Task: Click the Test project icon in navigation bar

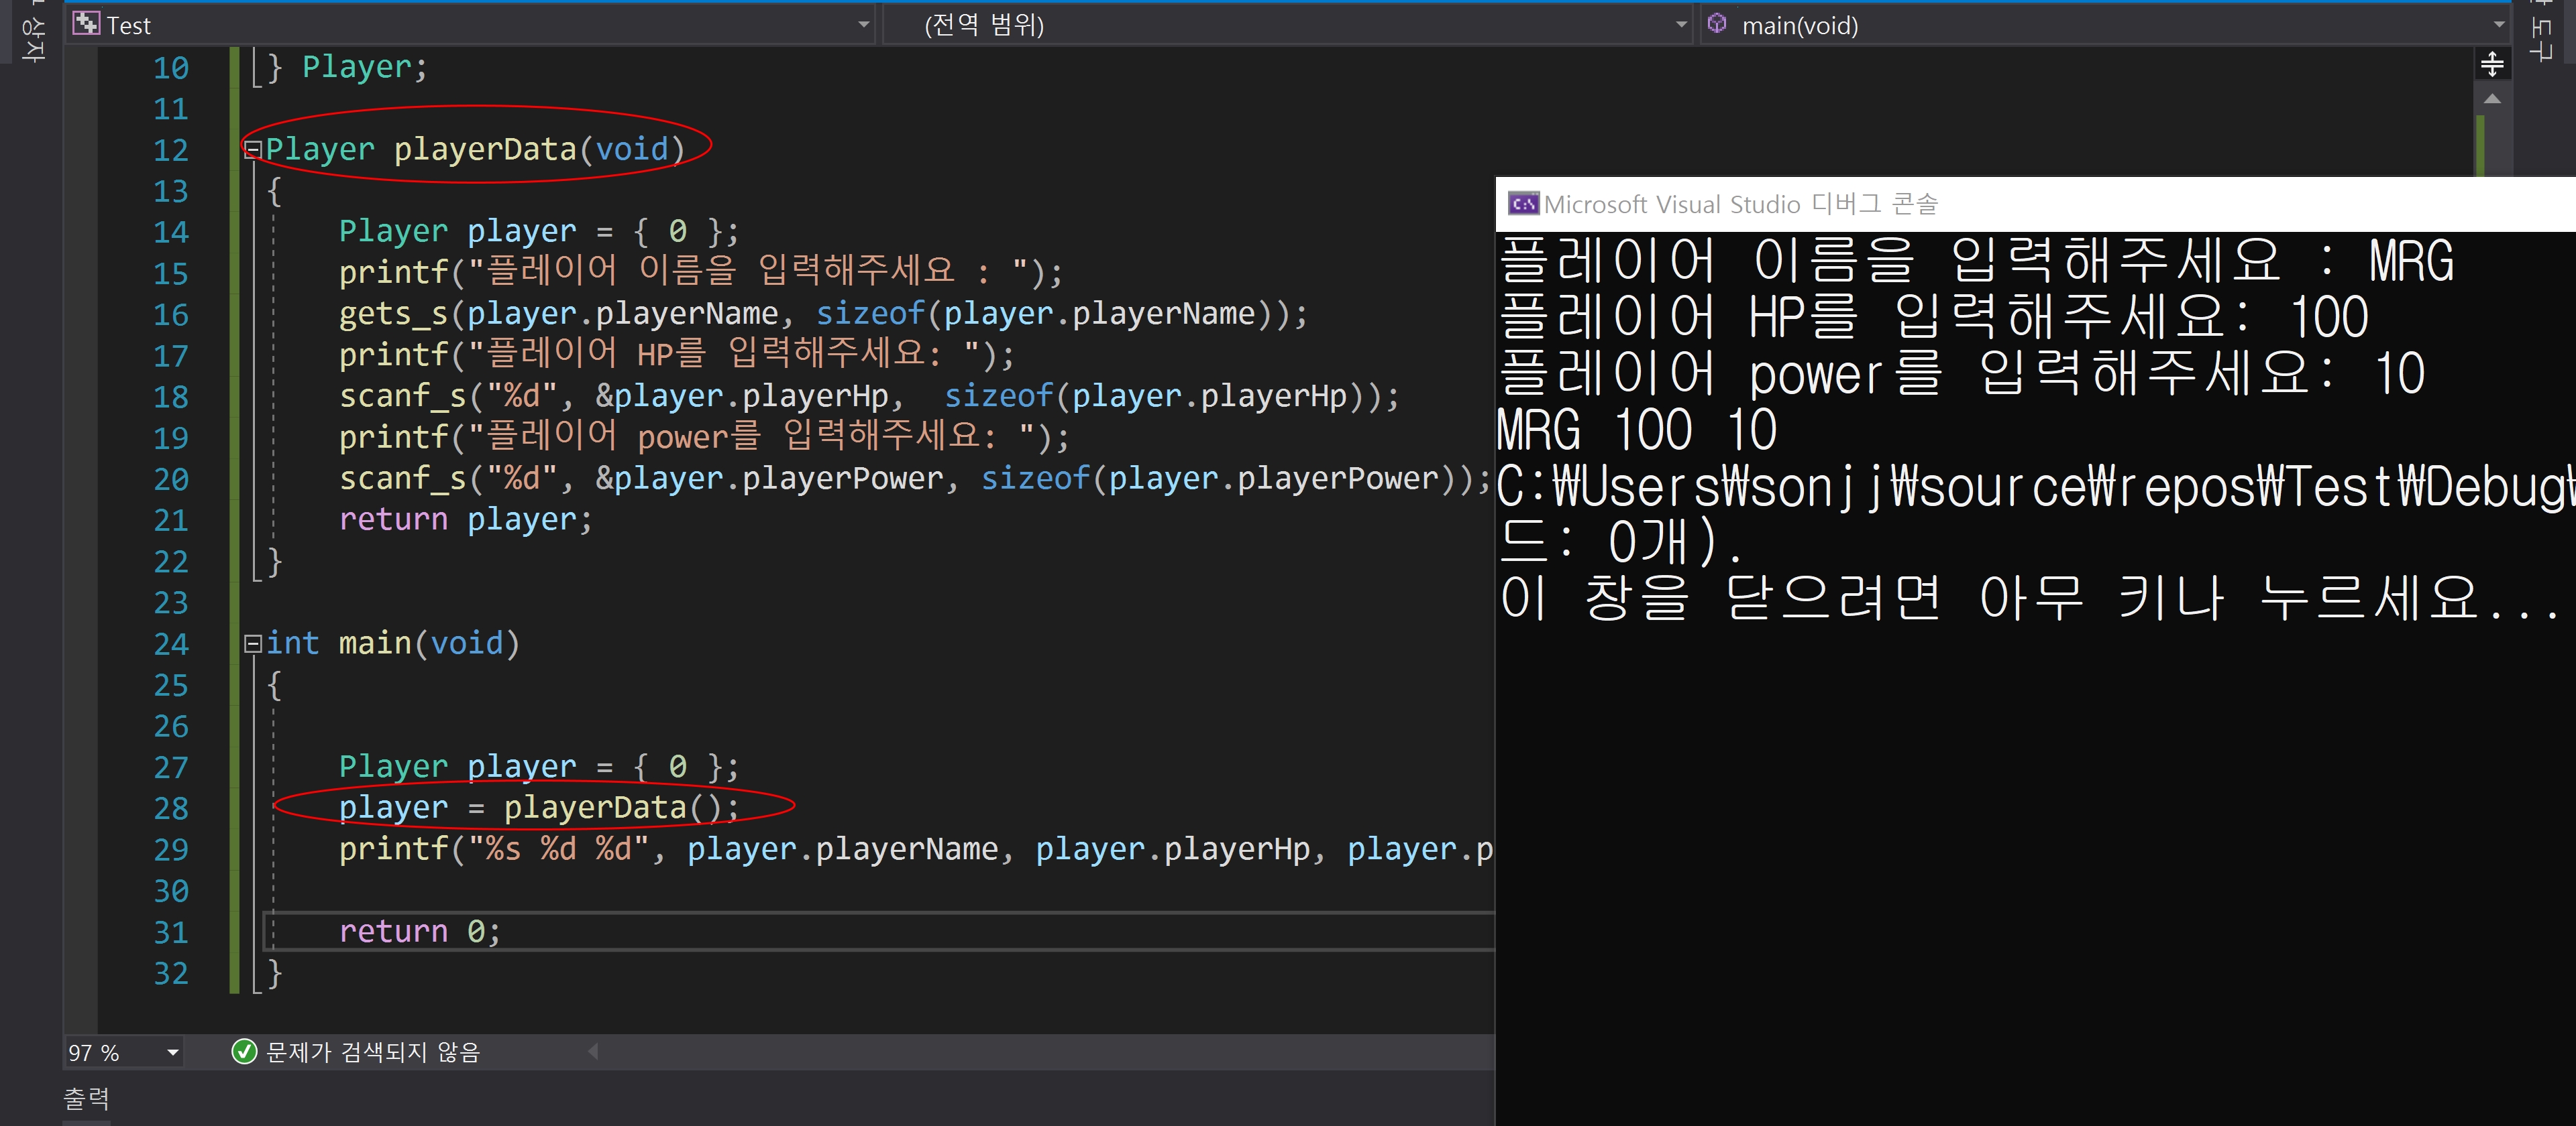Action: (87, 24)
